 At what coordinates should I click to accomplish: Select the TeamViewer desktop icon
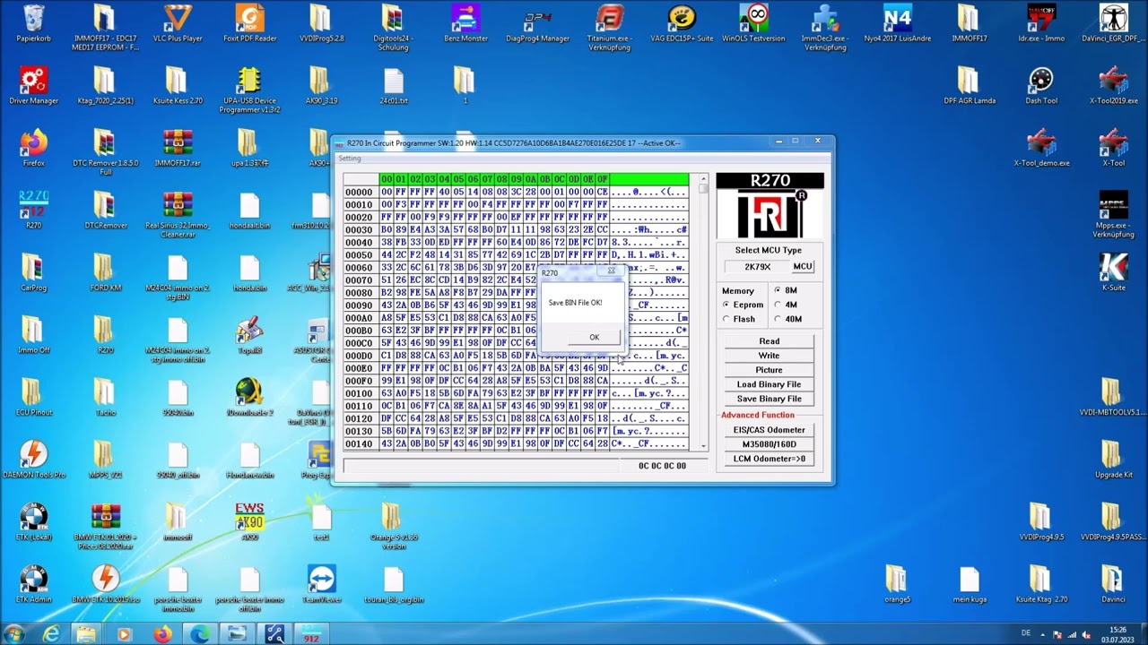[321, 583]
